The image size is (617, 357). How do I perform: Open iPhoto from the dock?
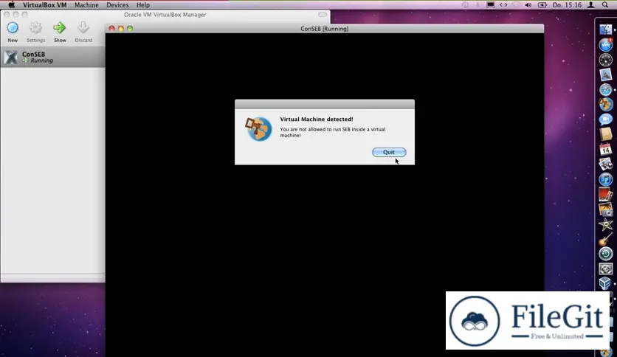(606, 209)
